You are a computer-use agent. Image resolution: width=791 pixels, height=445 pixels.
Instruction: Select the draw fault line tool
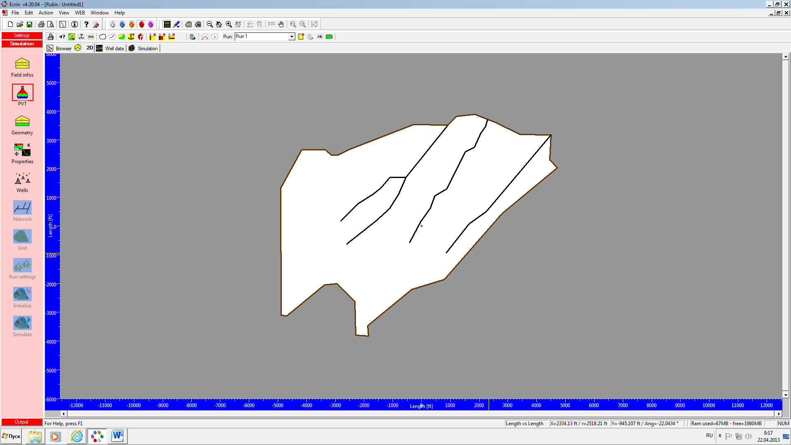(112, 37)
